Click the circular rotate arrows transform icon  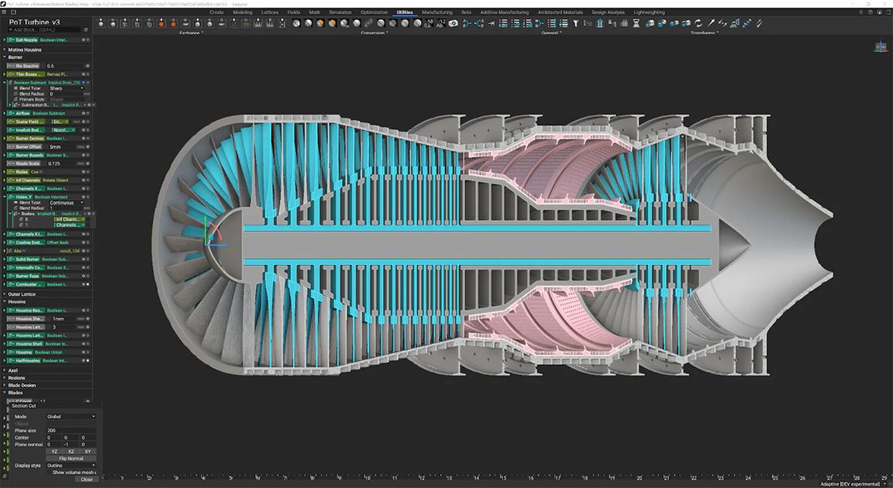(698, 23)
